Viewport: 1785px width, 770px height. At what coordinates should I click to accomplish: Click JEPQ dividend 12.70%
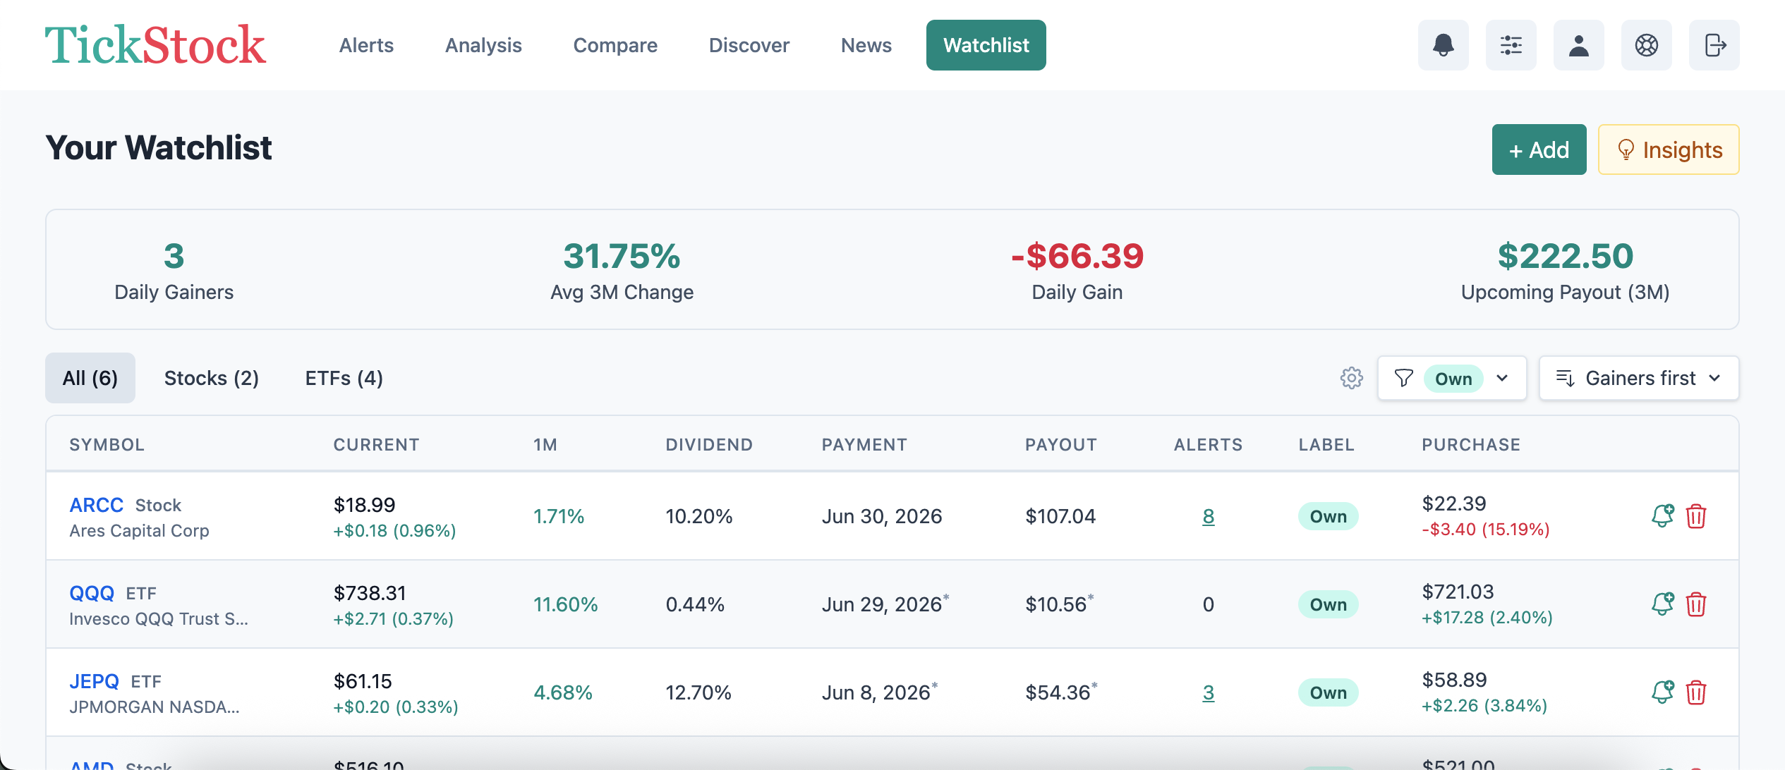[x=698, y=692]
